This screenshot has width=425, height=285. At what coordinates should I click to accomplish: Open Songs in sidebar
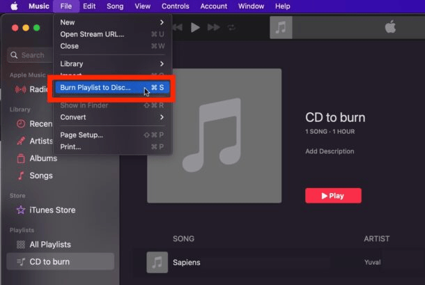point(41,176)
